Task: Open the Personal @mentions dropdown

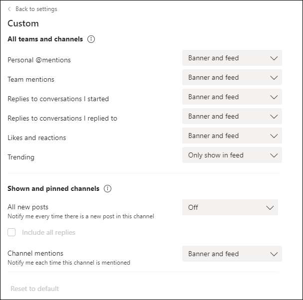Action: (x=232, y=58)
